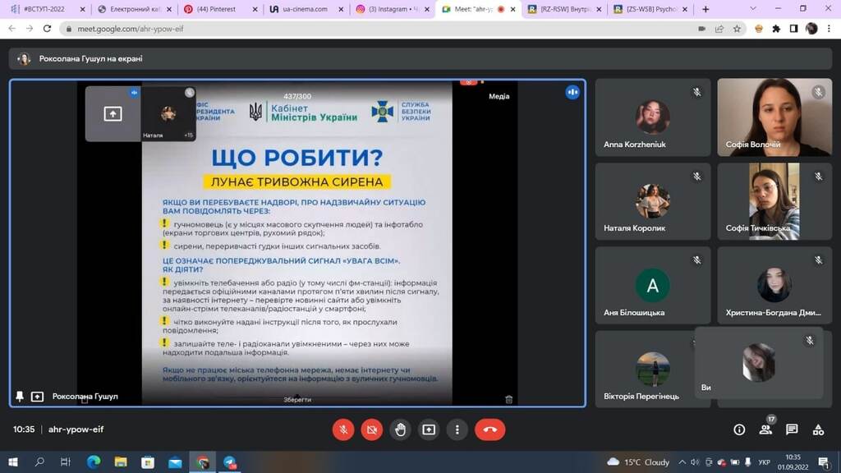Image resolution: width=841 pixels, height=473 pixels.
Task: Open meeting details info icon
Action: 739,429
